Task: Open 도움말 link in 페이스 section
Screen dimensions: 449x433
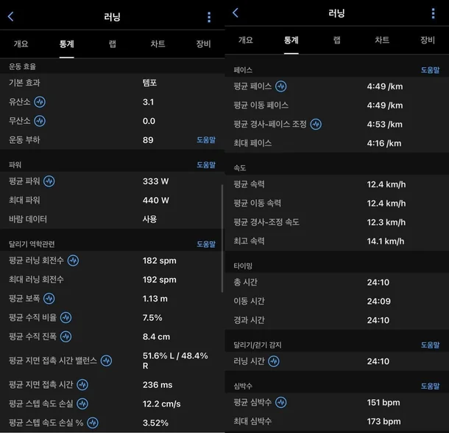Action: coord(430,70)
